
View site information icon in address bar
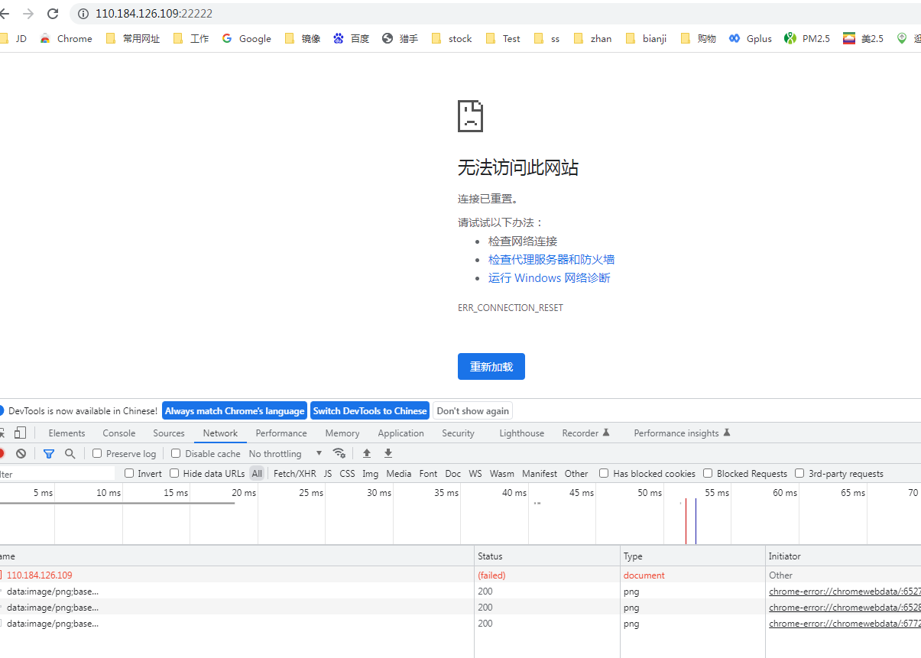point(83,14)
